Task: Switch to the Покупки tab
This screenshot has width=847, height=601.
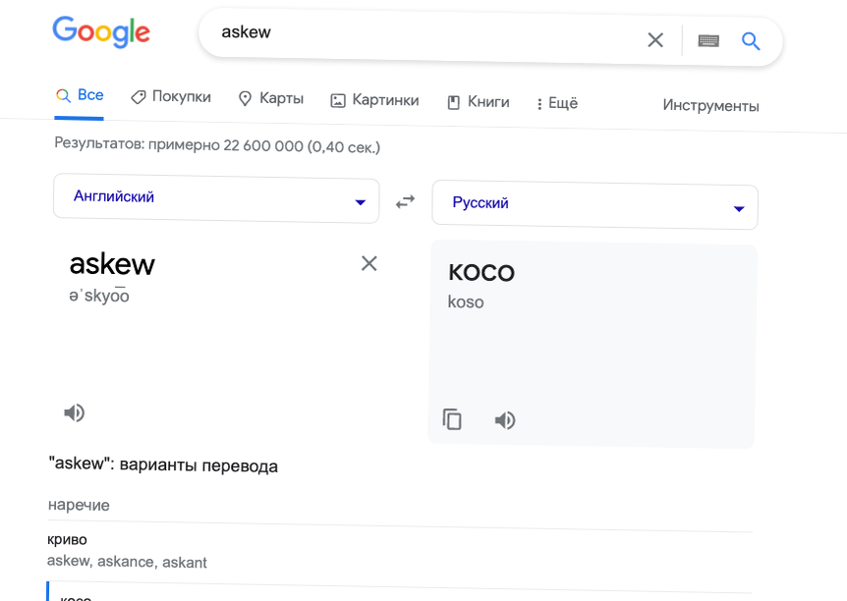Action: pyautogui.click(x=171, y=96)
